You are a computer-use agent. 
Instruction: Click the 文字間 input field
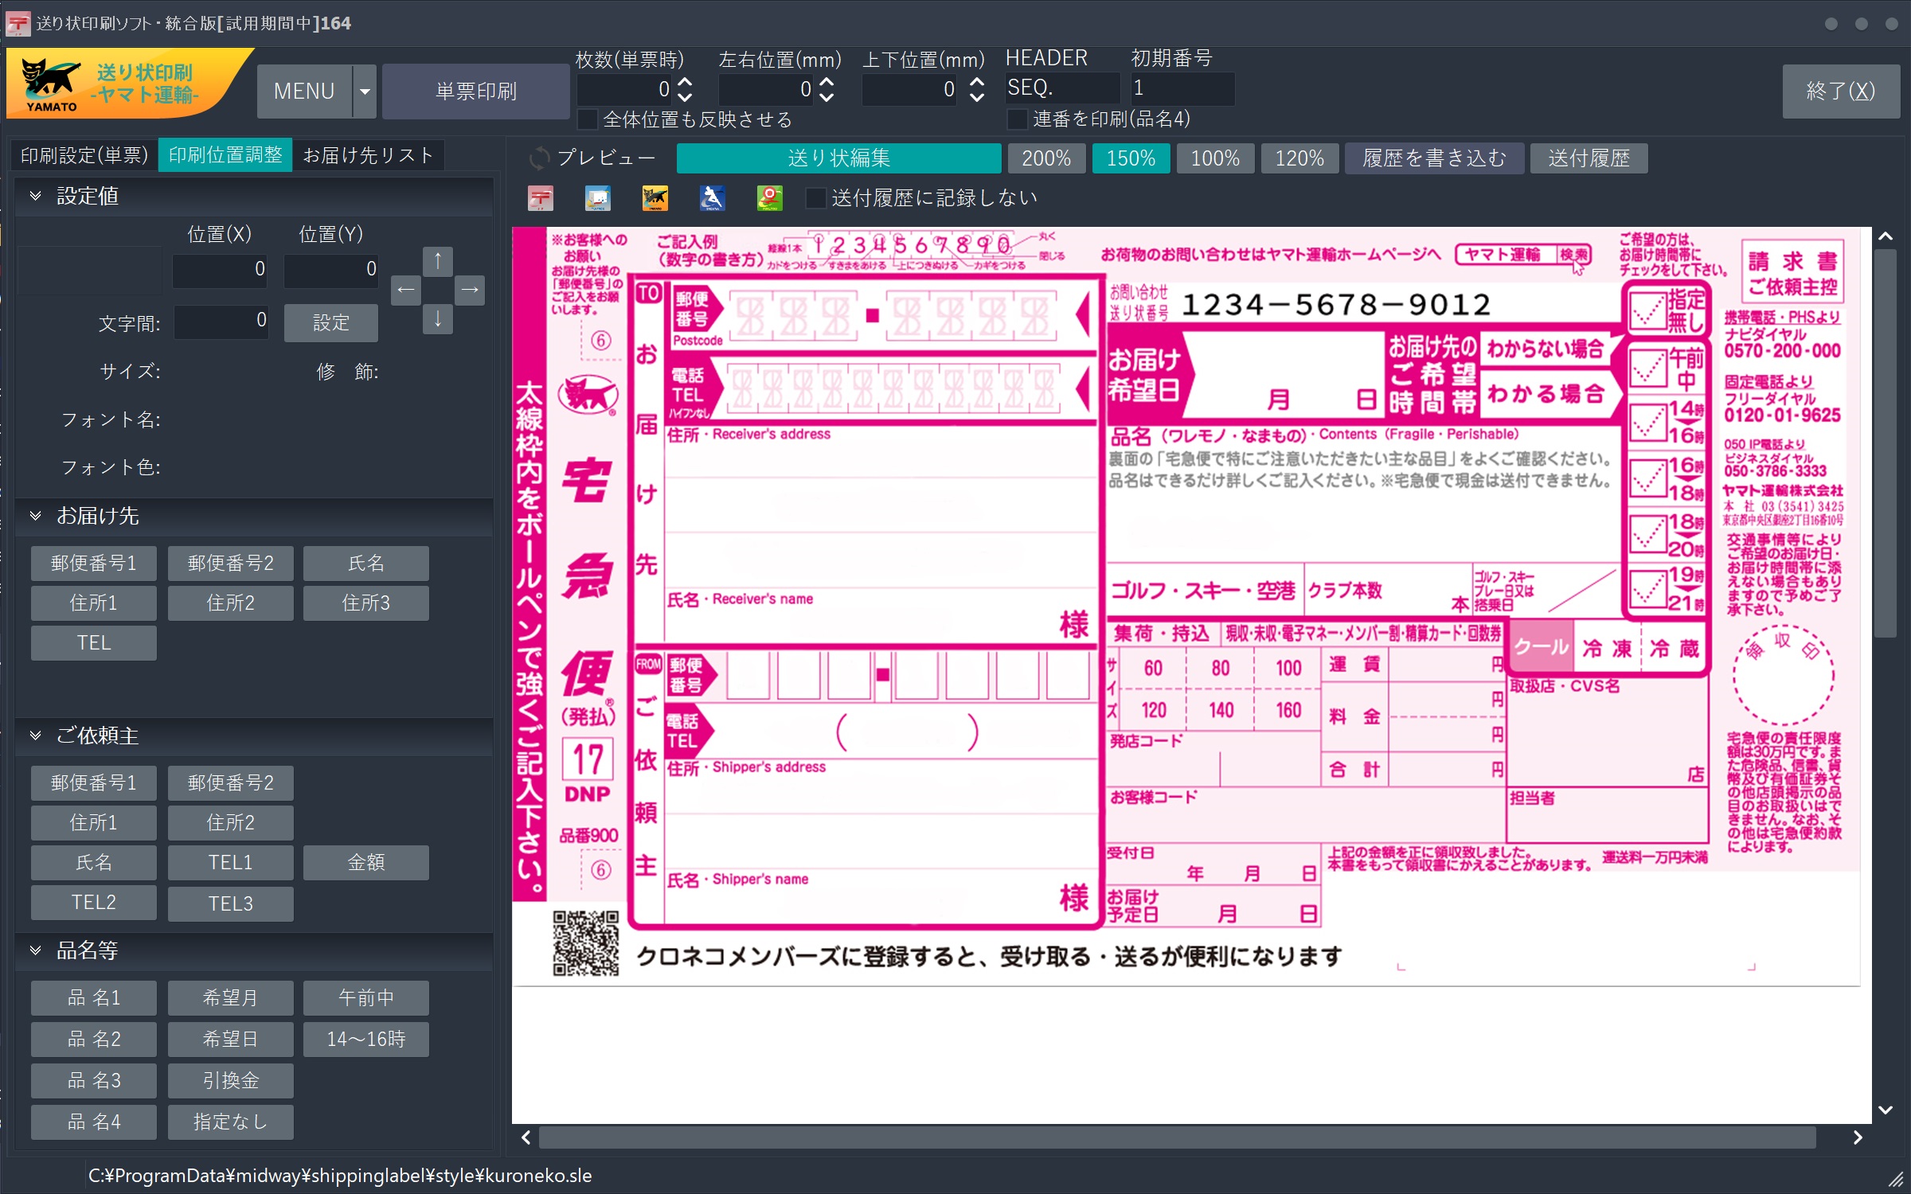[221, 322]
